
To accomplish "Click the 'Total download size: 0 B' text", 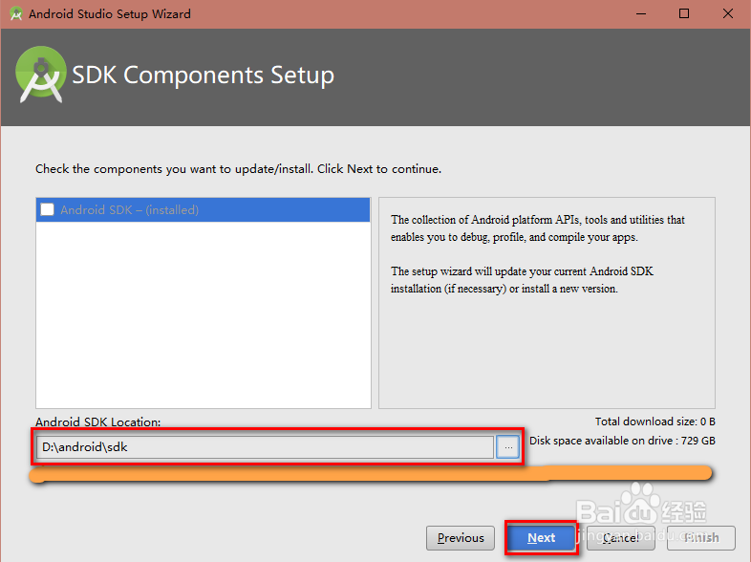I will pyautogui.click(x=654, y=421).
